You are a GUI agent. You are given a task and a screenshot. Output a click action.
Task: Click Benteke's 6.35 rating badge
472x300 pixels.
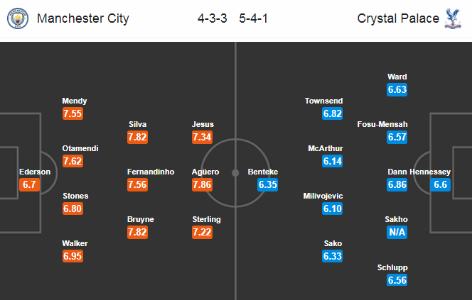pyautogui.click(x=267, y=184)
